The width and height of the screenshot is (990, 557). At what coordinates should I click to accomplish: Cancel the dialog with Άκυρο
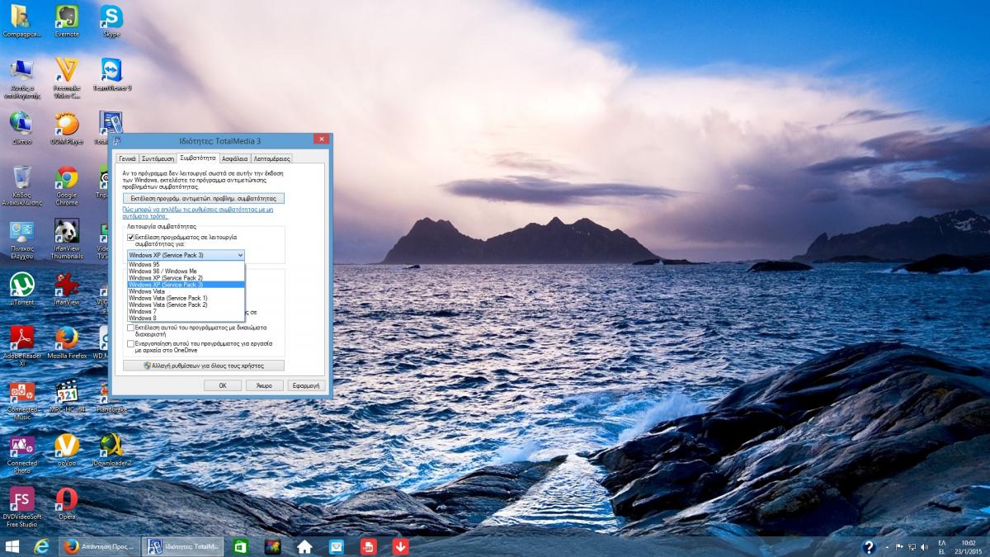pos(264,385)
